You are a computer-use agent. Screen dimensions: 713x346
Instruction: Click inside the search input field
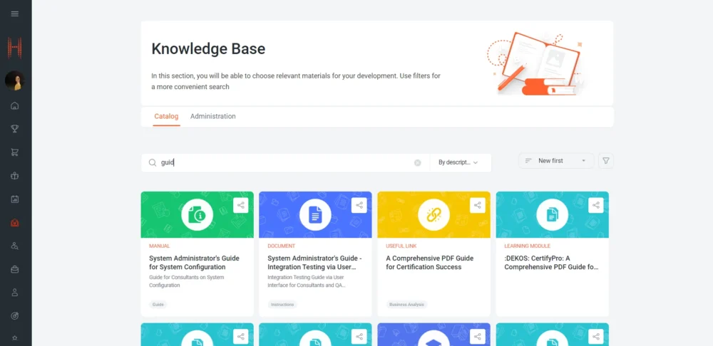(285, 162)
